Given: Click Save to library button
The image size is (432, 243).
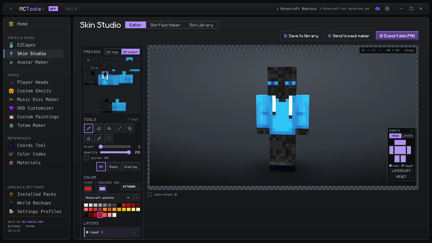Looking at the screenshot, I should click(301, 36).
